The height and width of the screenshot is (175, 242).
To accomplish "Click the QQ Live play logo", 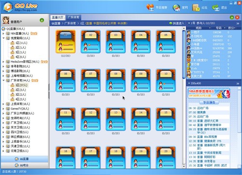I will 8,7.
